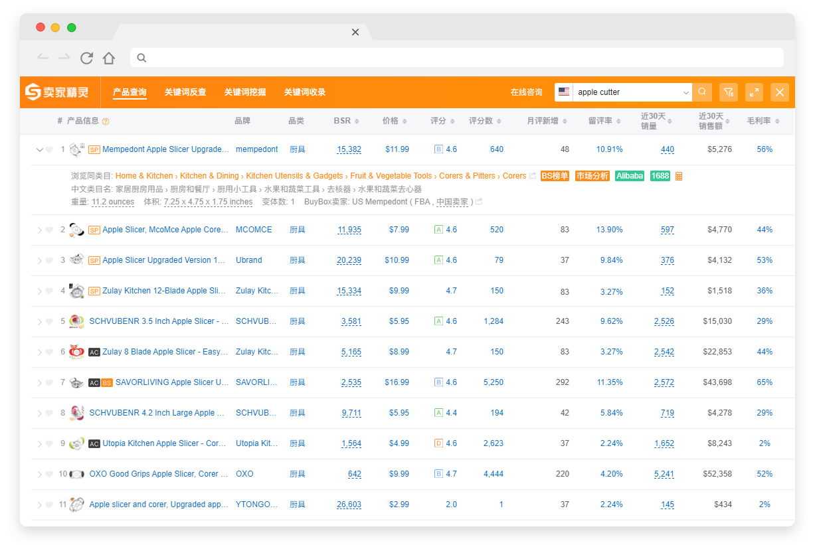Expand row 2 McoMce details
The image size is (817, 545).
39,230
